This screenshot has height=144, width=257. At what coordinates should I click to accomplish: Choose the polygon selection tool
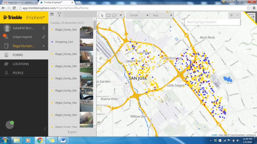114,16
